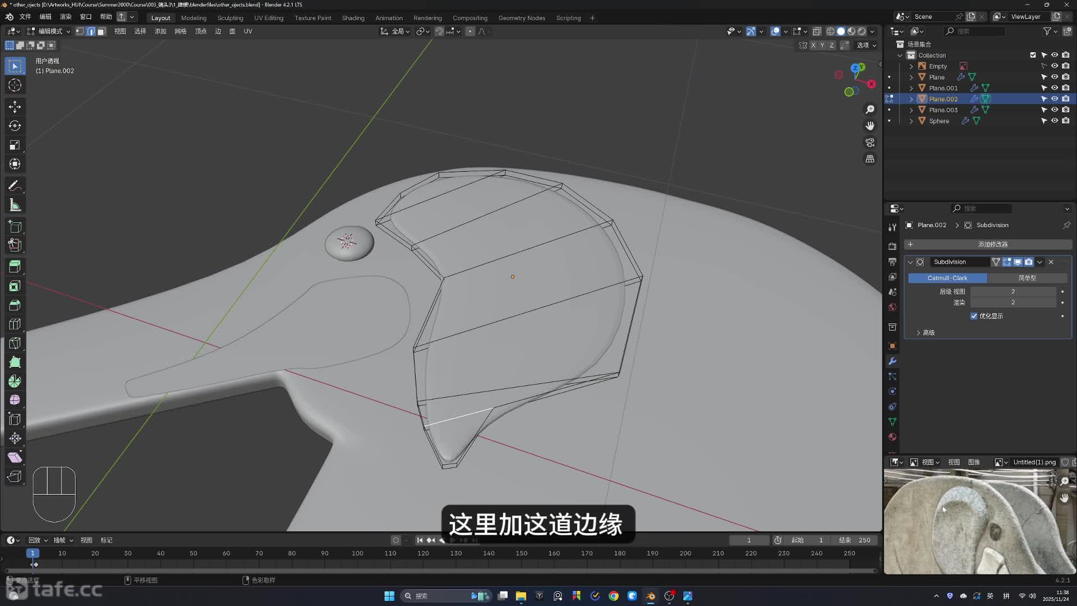The height and width of the screenshot is (606, 1077).
Task: Select the 简单型 subdivision type button
Action: [1027, 278]
